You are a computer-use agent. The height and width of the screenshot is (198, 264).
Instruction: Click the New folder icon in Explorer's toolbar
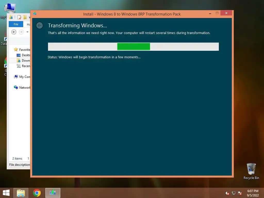(x=25, y=17)
